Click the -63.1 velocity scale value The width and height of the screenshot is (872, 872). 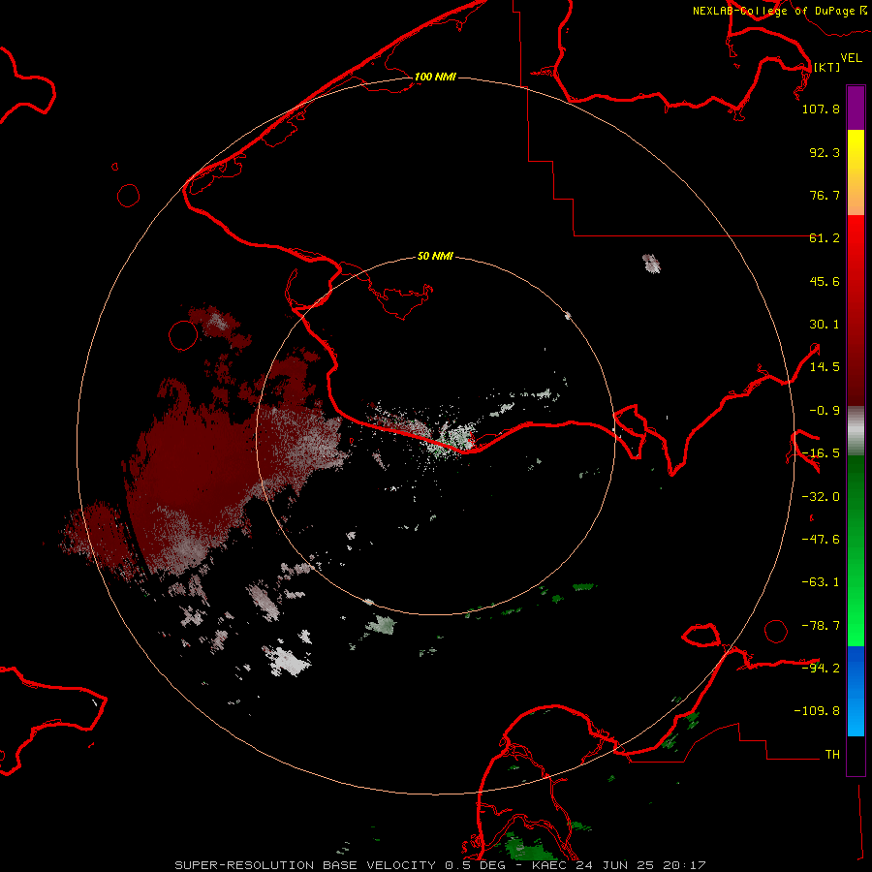pyautogui.click(x=821, y=582)
